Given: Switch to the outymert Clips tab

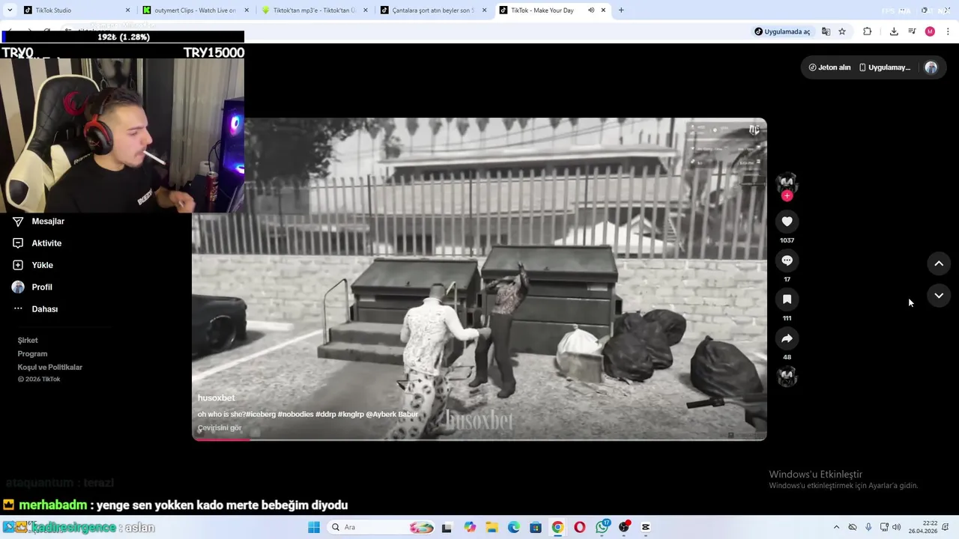Looking at the screenshot, I should click(x=195, y=10).
